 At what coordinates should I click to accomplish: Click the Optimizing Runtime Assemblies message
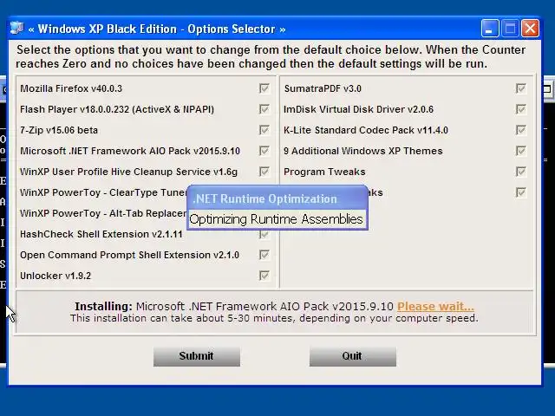click(x=276, y=219)
